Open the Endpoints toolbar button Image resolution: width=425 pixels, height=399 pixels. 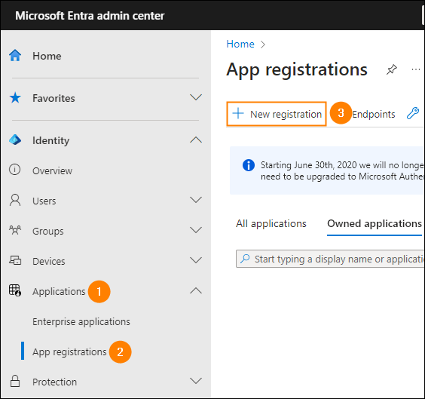[374, 114]
